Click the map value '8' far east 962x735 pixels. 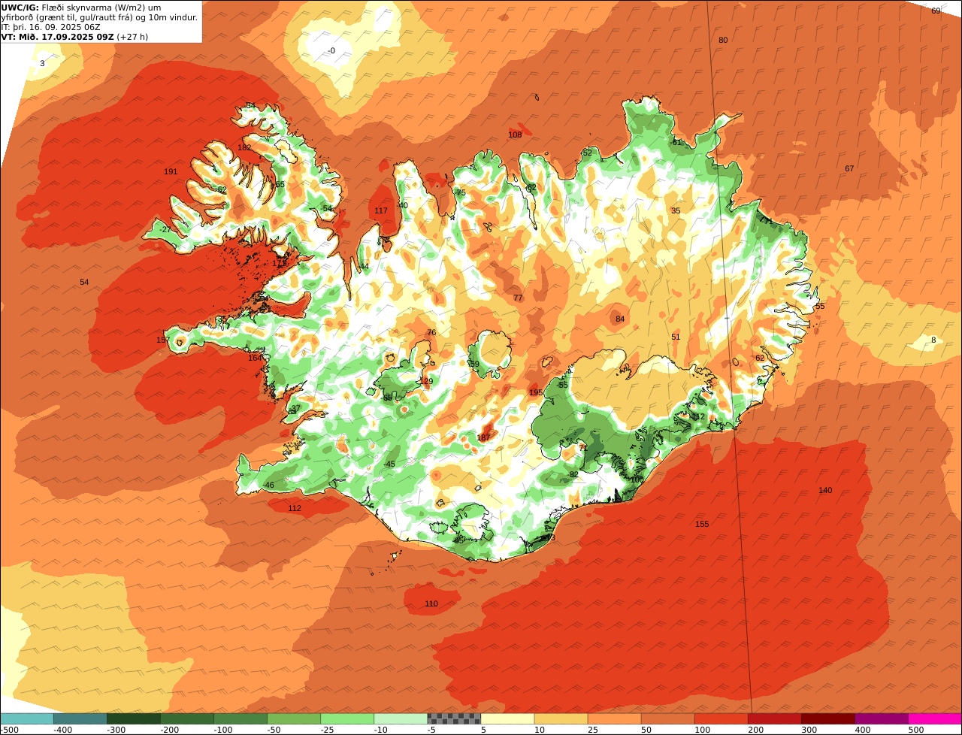pyautogui.click(x=934, y=340)
